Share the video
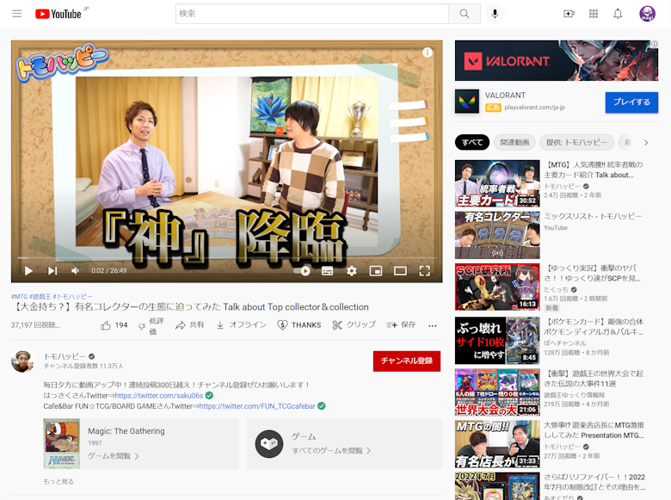Image resolution: width=671 pixels, height=500 pixels. 189,325
